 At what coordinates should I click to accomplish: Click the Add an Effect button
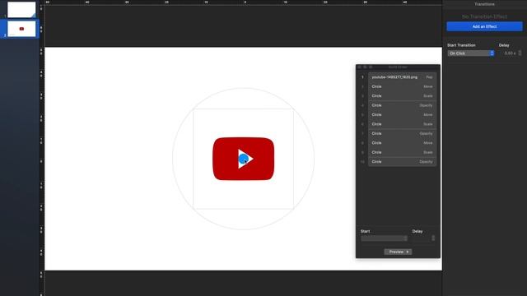pyautogui.click(x=484, y=26)
